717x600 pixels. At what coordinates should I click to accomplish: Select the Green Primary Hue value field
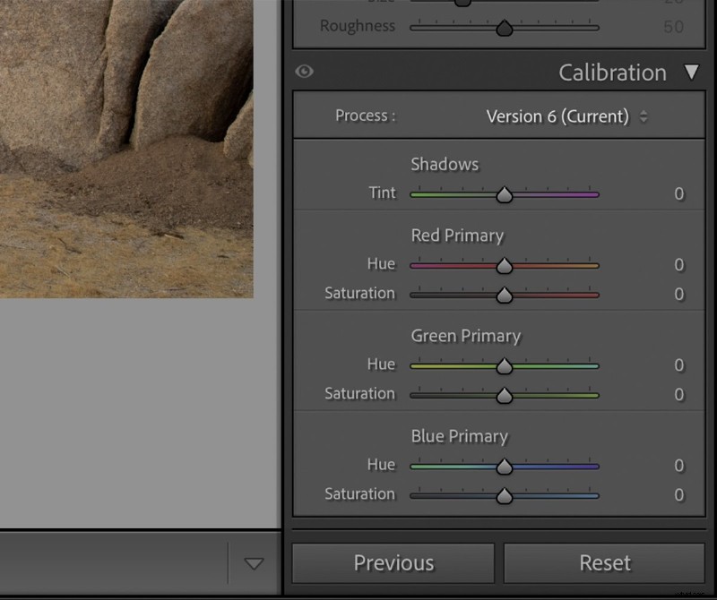(678, 365)
